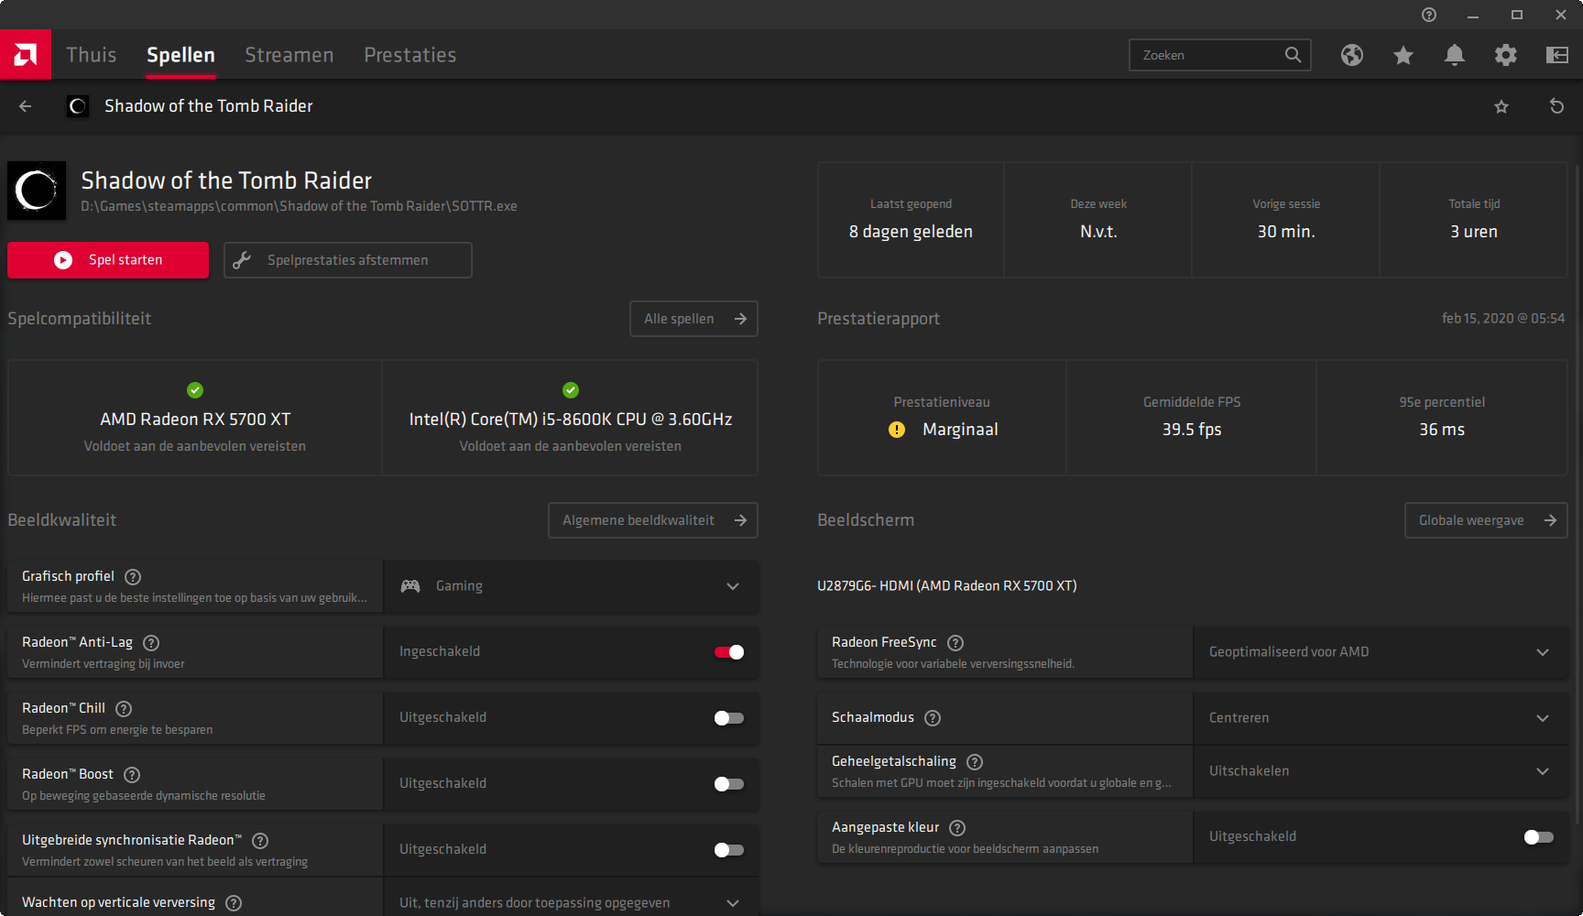Enable Radeon Boost toggle
The width and height of the screenshot is (1583, 916).
click(729, 784)
